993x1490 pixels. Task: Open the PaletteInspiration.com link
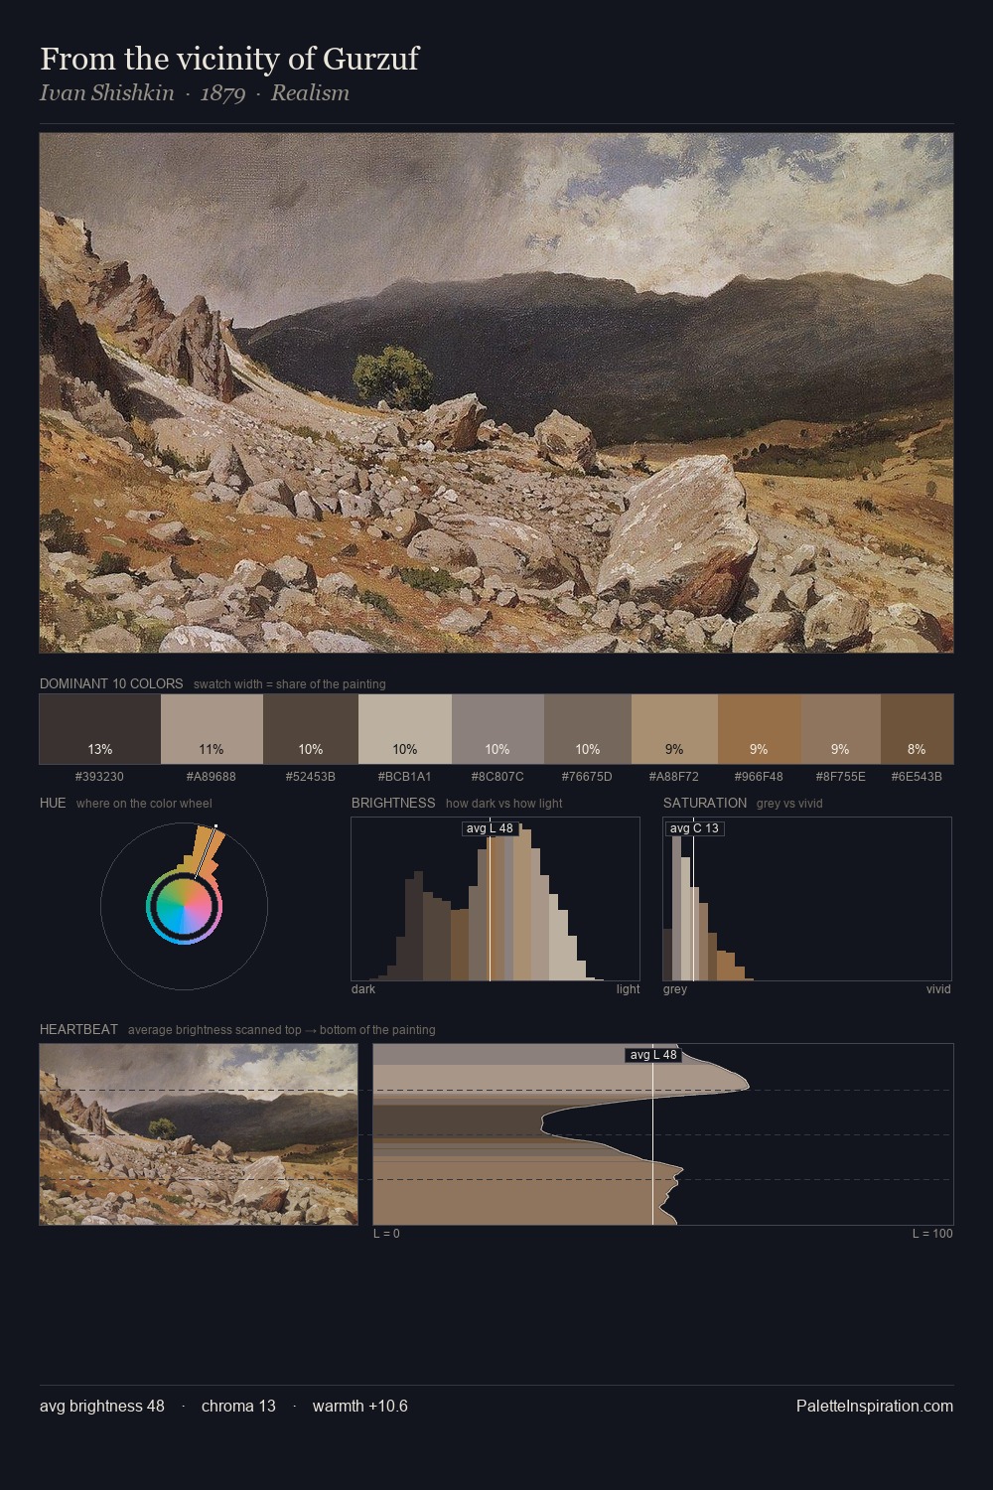pos(875,1407)
